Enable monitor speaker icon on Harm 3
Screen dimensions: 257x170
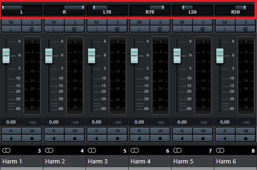[97, 139]
